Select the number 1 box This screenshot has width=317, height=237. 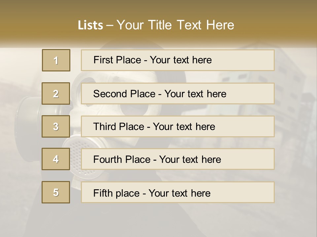[56, 60]
